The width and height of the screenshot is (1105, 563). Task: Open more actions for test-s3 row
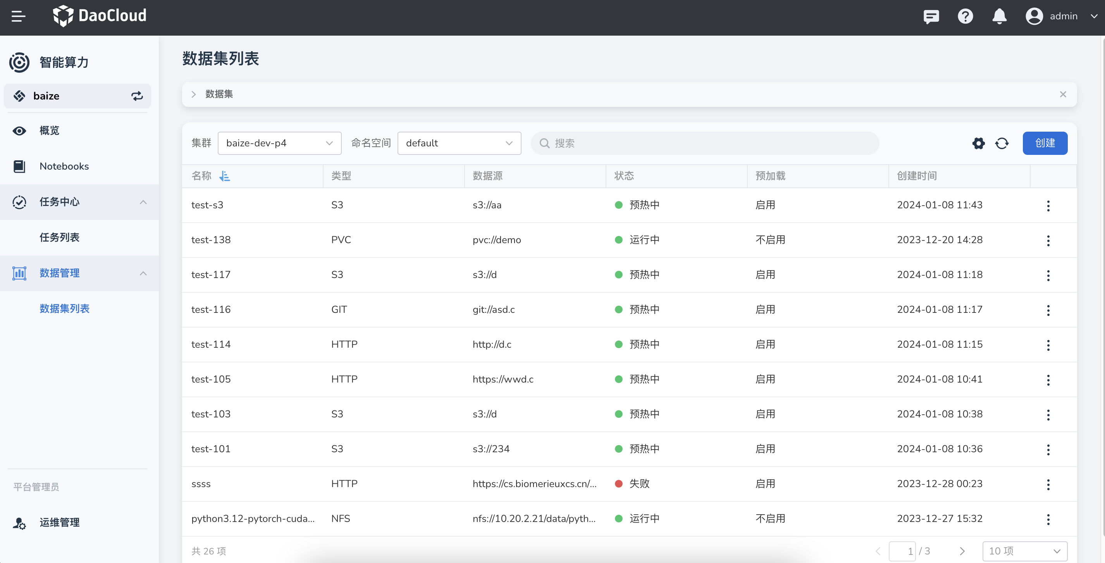click(1048, 205)
